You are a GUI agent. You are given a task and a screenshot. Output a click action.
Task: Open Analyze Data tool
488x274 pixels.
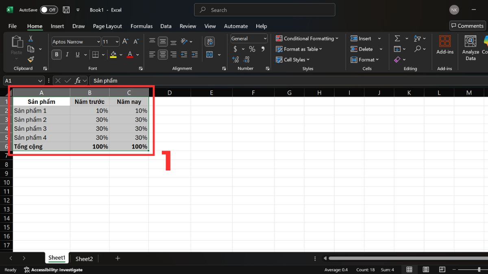point(471,48)
